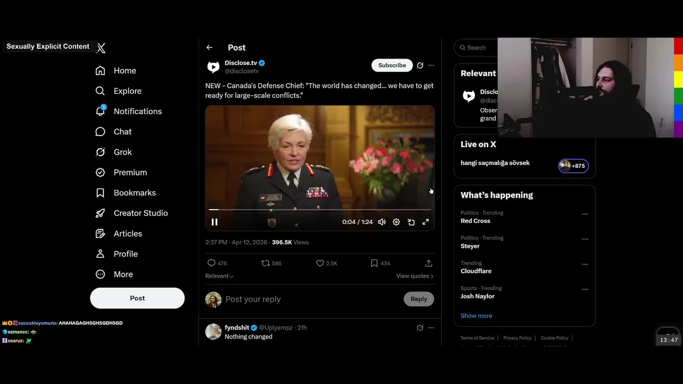The width and height of the screenshot is (683, 384).
Task: Open Notifications with unread badge
Action: click(129, 111)
